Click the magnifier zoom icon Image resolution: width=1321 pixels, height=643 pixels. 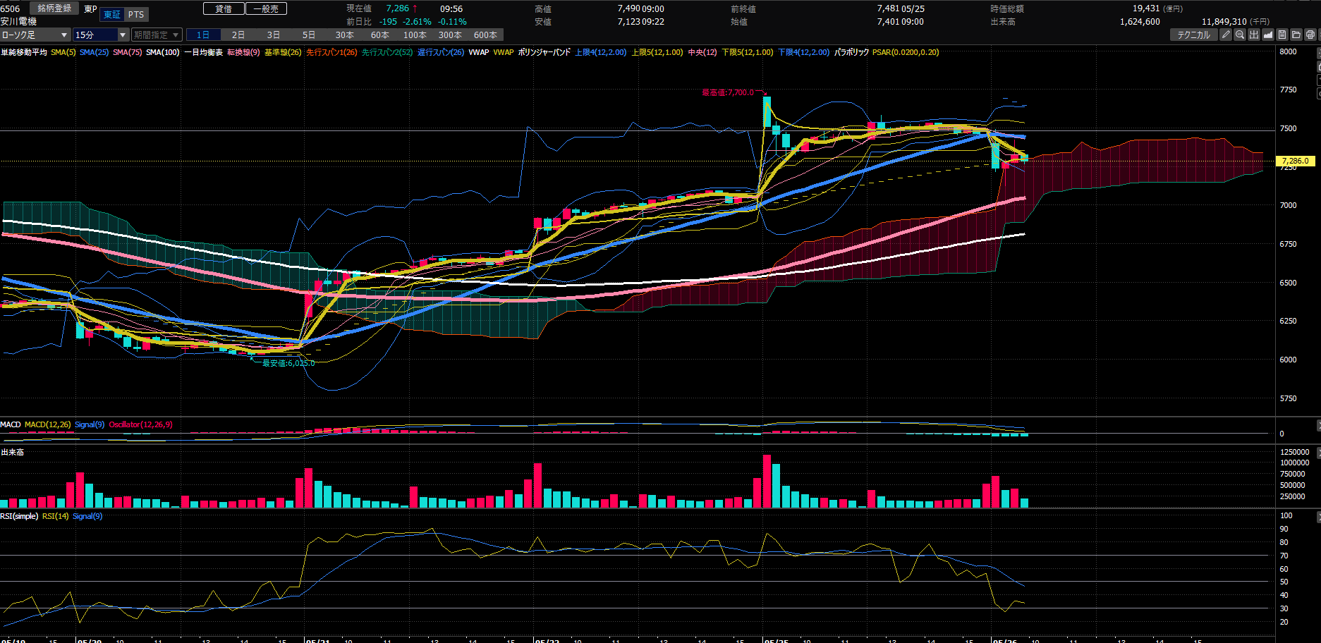tap(1240, 35)
